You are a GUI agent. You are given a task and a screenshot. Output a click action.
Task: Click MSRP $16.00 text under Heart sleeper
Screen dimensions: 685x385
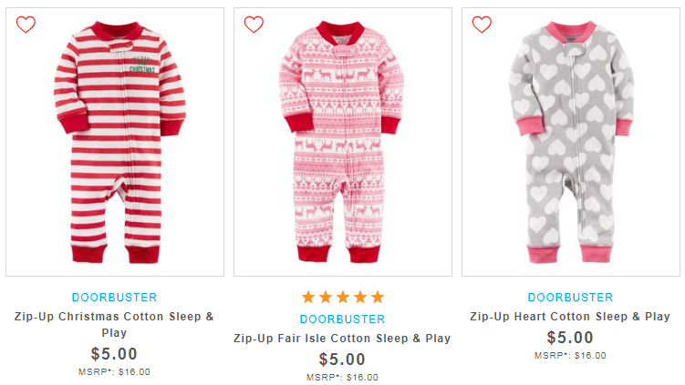[x=571, y=356]
